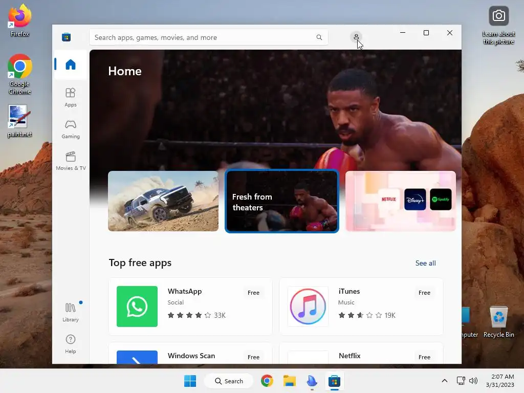Click the Music category under iTunes

(346, 302)
